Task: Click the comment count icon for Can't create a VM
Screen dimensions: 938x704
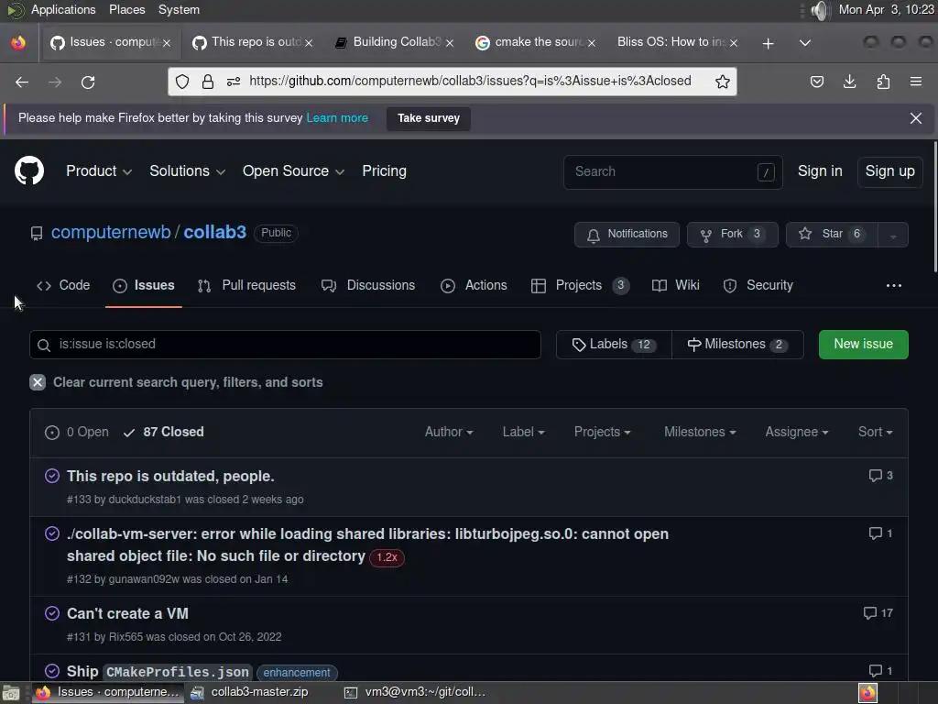Action: pos(870,613)
